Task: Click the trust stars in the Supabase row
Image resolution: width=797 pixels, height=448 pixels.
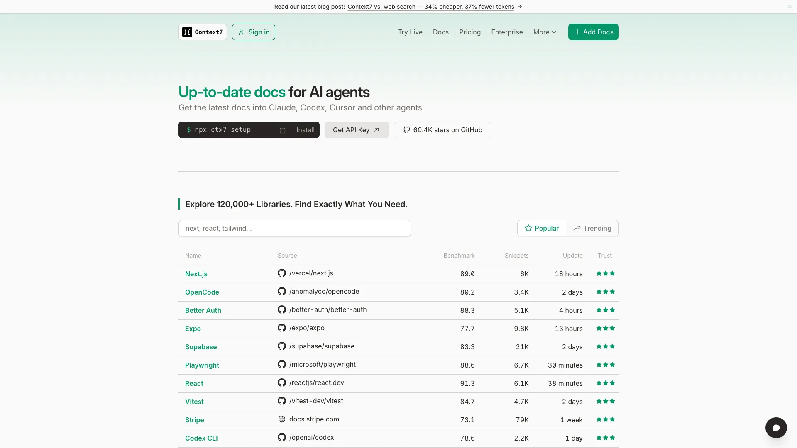Action: (x=606, y=346)
